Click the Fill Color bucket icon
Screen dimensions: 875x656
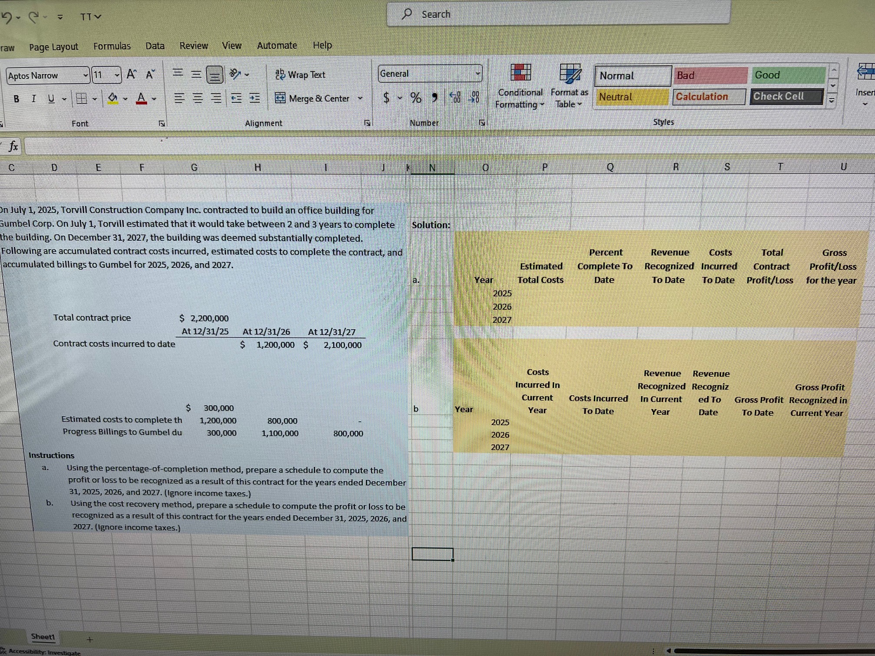(x=112, y=98)
